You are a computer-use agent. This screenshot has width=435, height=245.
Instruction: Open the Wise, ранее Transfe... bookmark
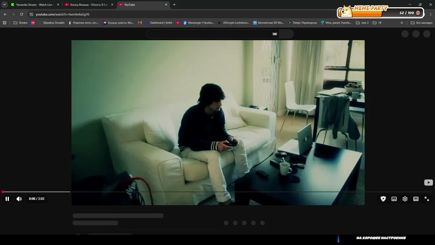pos(336,23)
